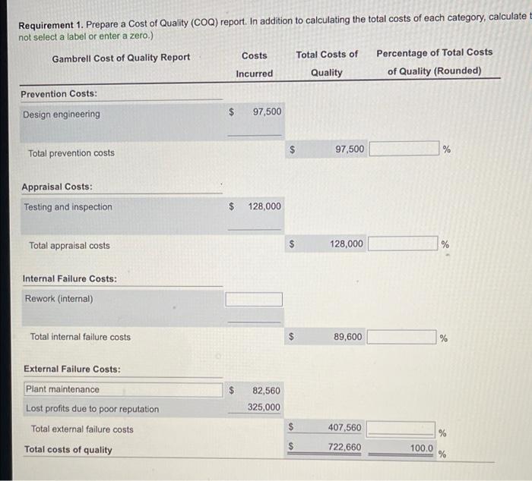Click the 722,660 total costs of quality cell

[x=325, y=447]
